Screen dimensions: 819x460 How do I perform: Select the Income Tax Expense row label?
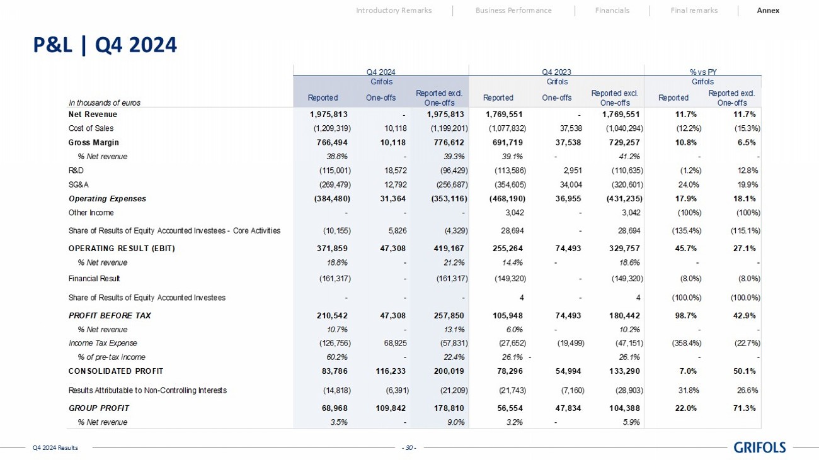click(103, 343)
